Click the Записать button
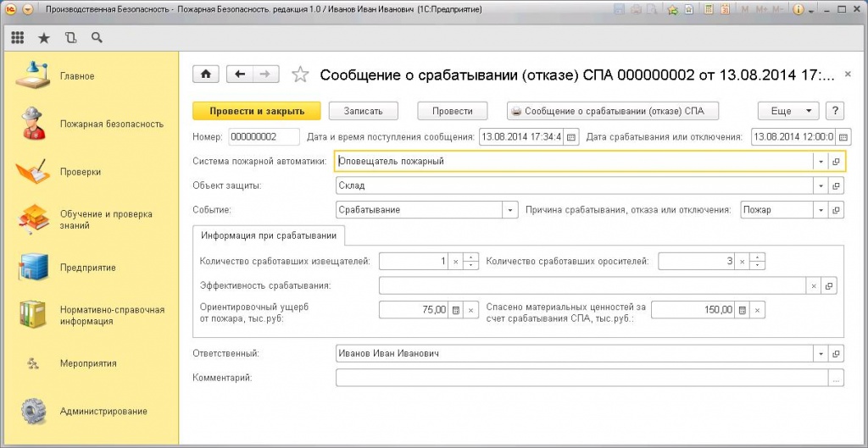Screen dimensions: 868x448 [363, 111]
